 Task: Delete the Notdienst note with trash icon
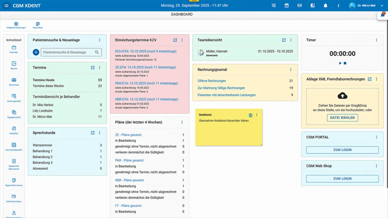point(250,115)
